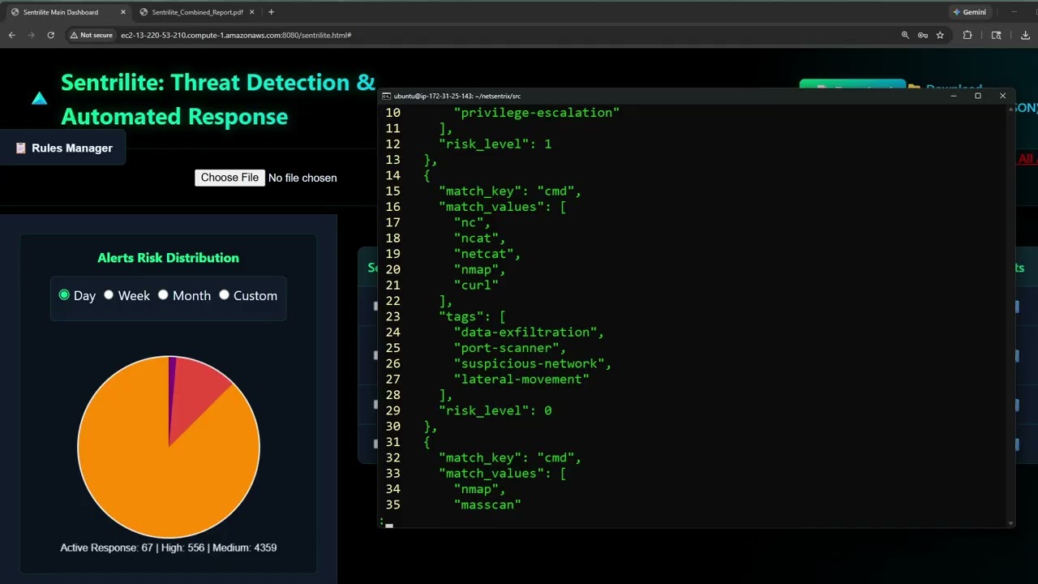The height and width of the screenshot is (584, 1038).
Task: Switch to Sentrilite_Combined_Report.pdf tab
Action: pos(197,12)
